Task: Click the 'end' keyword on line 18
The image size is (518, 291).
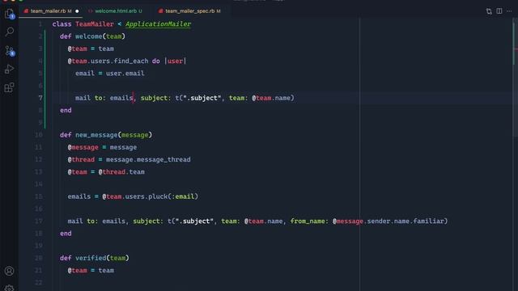Action: pos(66,234)
